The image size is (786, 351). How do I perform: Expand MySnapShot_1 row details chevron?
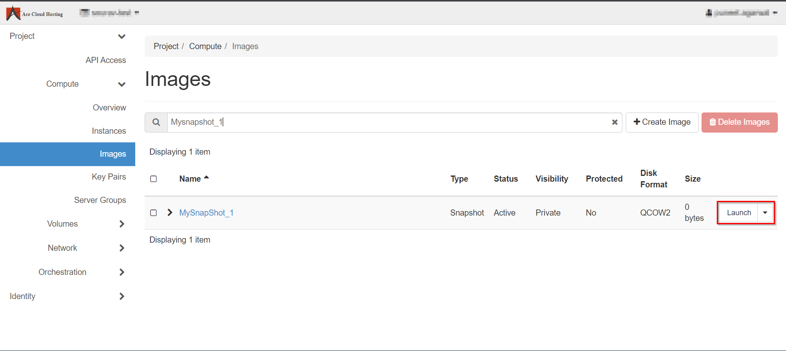tap(170, 213)
